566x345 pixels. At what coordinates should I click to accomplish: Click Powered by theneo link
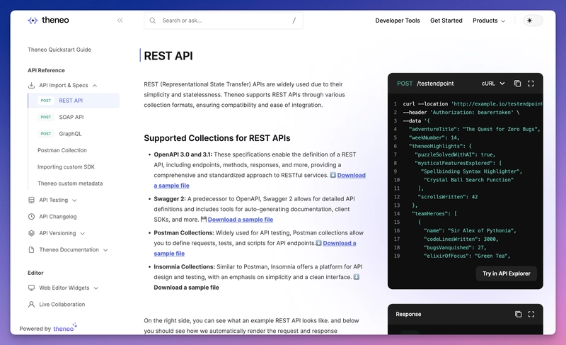pyautogui.click(x=48, y=328)
